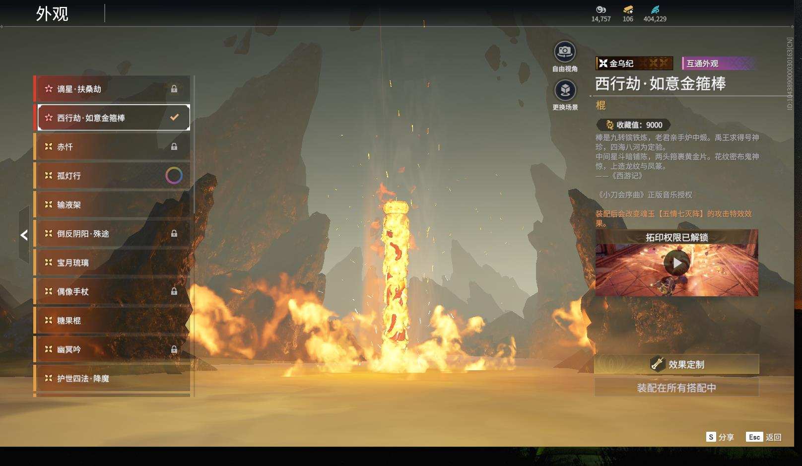
Task: Click 装配在所有搭配中 button
Action: pos(676,388)
